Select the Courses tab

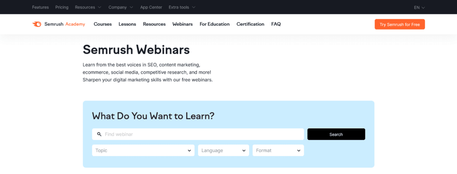tap(103, 24)
